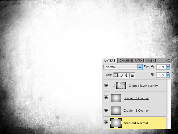Open the Layers panel options menu icon
Viewport: 178px width, 134px height.
pyautogui.click(x=168, y=60)
